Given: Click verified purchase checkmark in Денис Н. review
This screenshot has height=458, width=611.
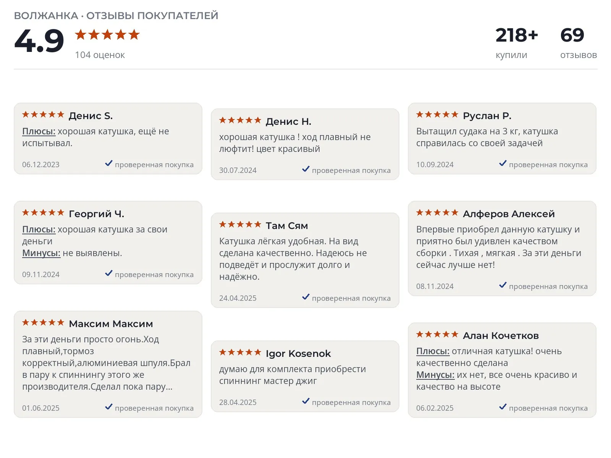Looking at the screenshot, I should (305, 169).
